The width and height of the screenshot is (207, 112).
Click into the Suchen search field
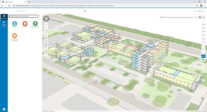[50, 11]
